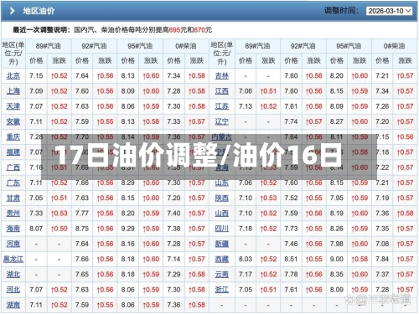Open the 浙江 region link
Image resolution: width=419 pixels, height=314 pixels.
pos(222,290)
